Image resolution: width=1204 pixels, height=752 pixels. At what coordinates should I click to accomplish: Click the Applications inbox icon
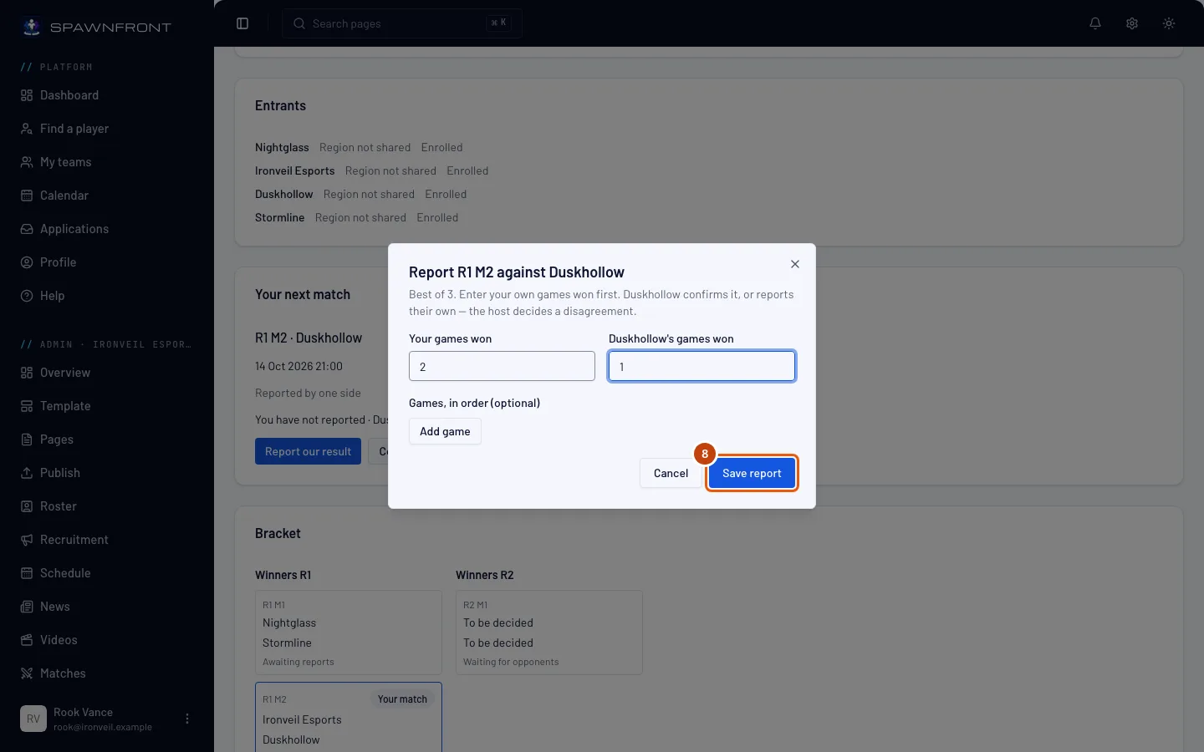tap(27, 229)
